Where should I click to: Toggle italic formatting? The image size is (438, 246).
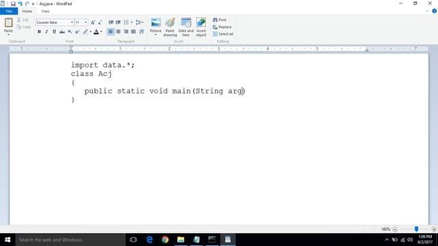(x=47, y=31)
